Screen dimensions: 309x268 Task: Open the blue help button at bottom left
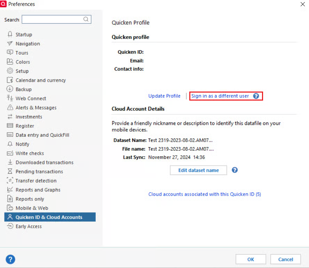(10, 259)
